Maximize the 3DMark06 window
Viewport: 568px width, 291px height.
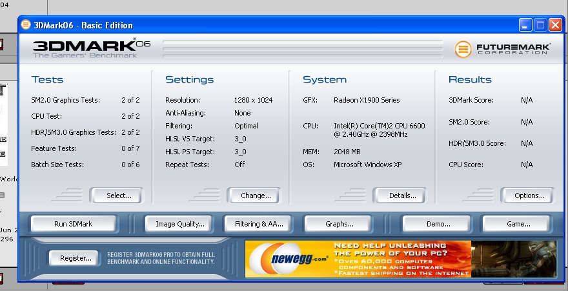(x=540, y=25)
